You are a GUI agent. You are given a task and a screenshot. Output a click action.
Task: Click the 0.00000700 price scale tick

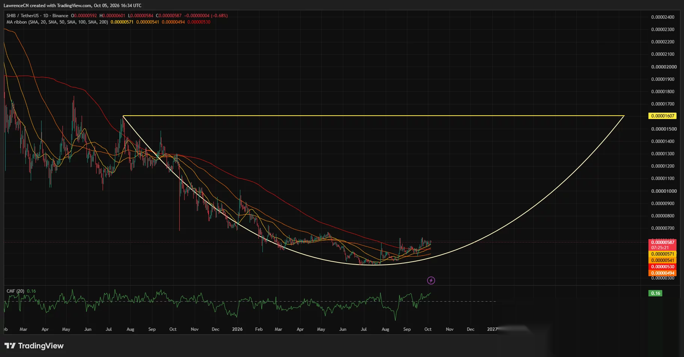click(663, 228)
